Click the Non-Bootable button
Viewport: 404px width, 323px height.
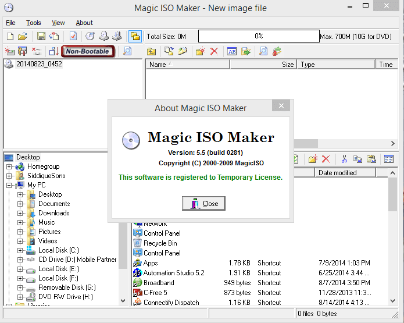(x=88, y=51)
